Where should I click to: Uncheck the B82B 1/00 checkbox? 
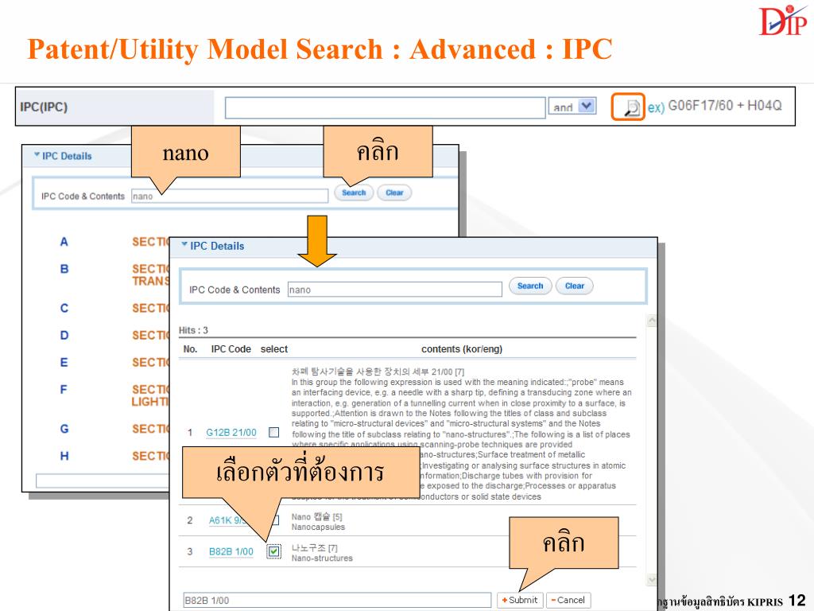pos(273,551)
